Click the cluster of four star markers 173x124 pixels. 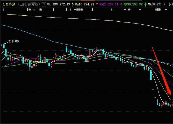coord(78,9)
